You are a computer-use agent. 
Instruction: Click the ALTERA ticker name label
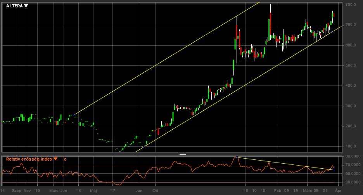click(15, 6)
